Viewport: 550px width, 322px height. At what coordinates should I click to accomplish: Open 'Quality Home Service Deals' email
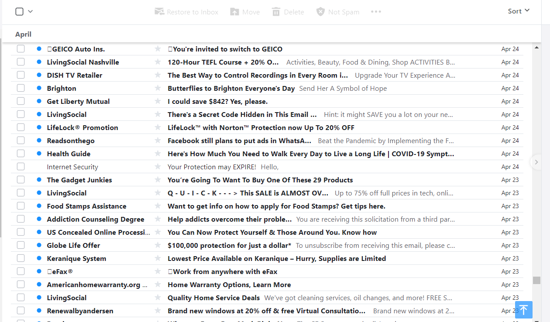214,298
